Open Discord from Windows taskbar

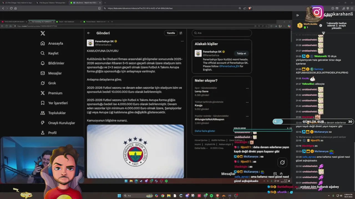[x=187, y=196]
